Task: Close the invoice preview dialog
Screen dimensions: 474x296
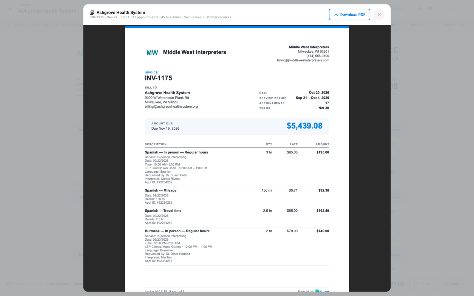Action: click(379, 15)
